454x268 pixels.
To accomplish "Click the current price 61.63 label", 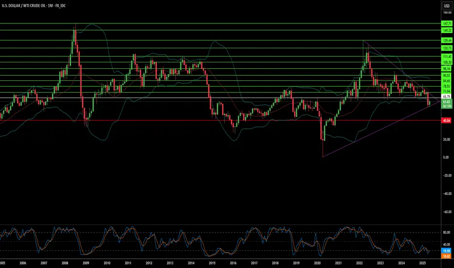I will point(447,102).
